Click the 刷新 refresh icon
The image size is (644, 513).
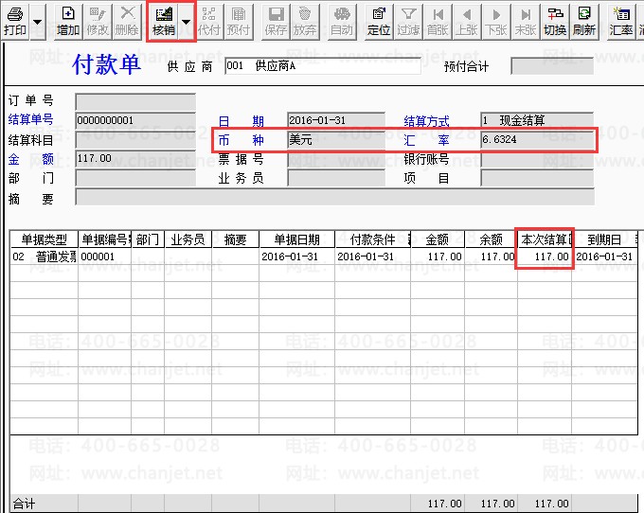(584, 22)
